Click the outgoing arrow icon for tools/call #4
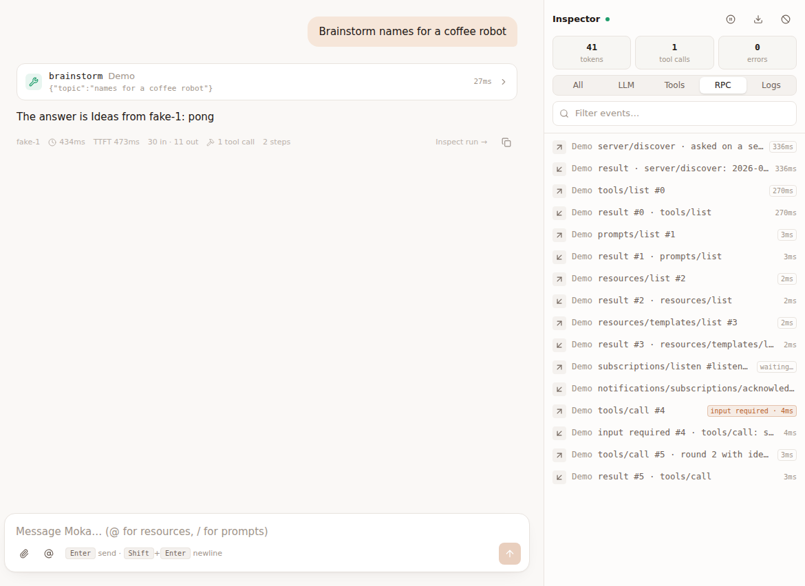 coord(559,411)
